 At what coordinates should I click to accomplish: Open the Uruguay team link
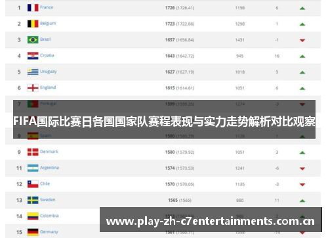pyautogui.click(x=49, y=72)
